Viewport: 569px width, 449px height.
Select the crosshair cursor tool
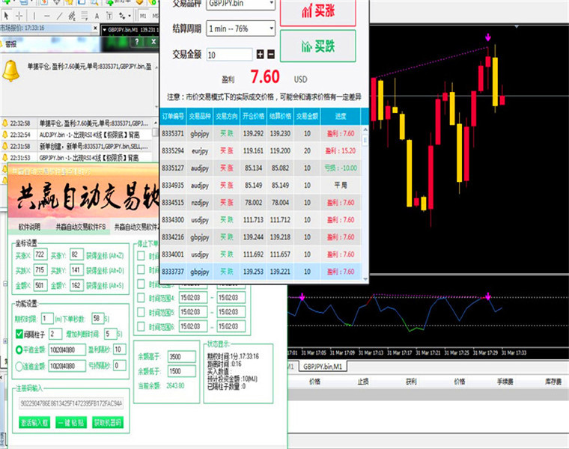coord(19,16)
